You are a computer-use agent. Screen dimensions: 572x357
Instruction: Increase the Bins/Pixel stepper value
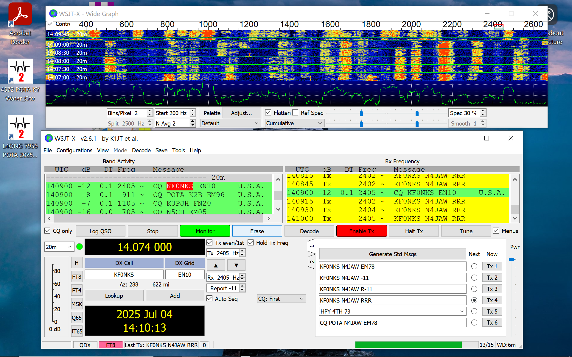coord(150,111)
